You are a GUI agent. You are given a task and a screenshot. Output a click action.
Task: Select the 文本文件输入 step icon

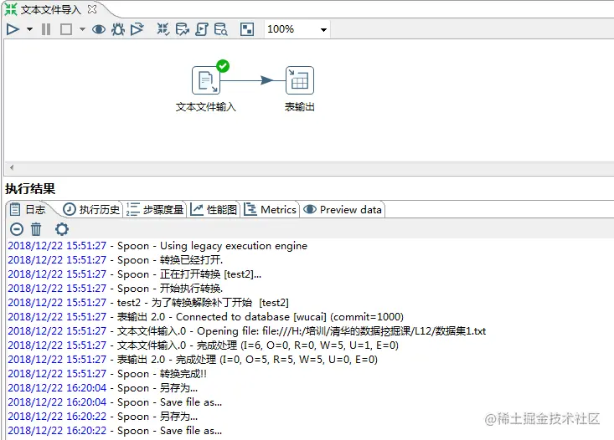(x=206, y=80)
